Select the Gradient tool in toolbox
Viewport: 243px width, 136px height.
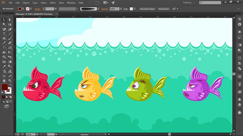click(10, 62)
